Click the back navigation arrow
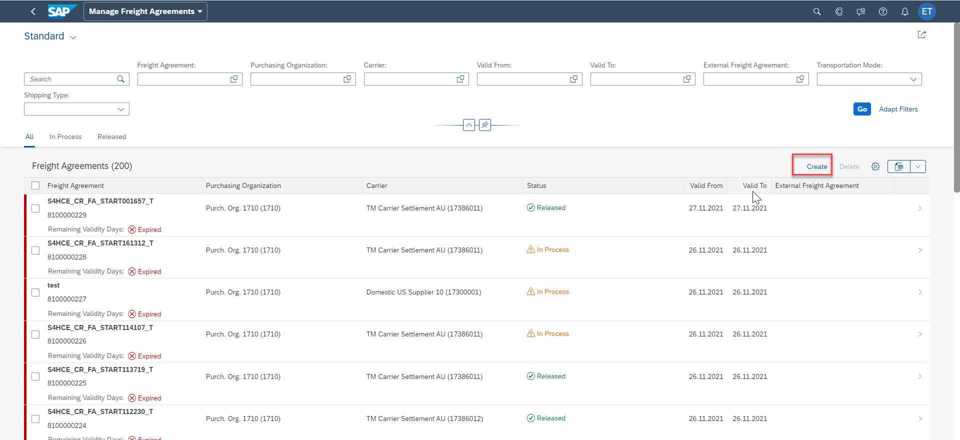The width and height of the screenshot is (960, 440). click(33, 11)
